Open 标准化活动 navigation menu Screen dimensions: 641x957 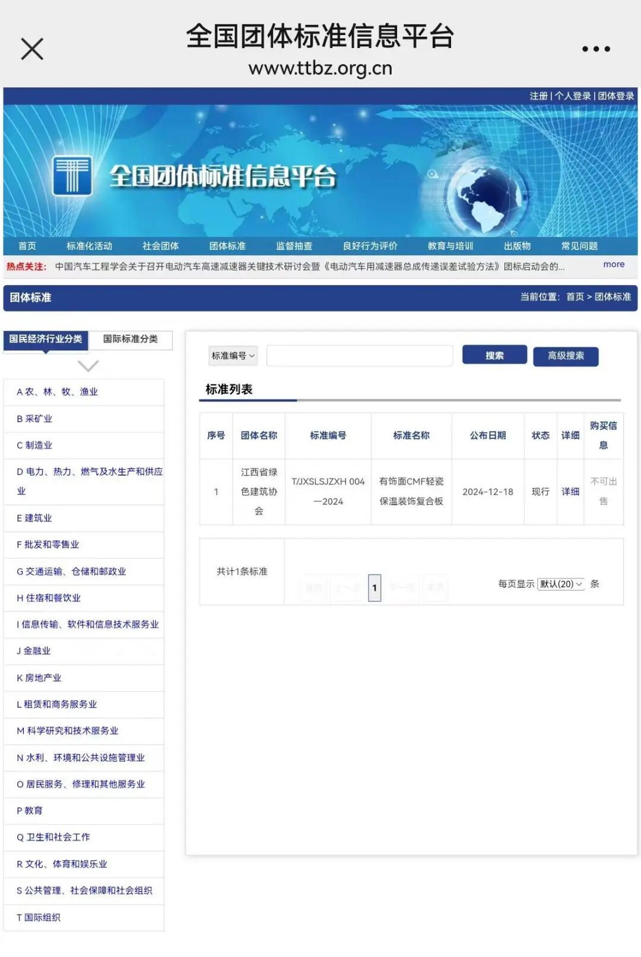89,246
